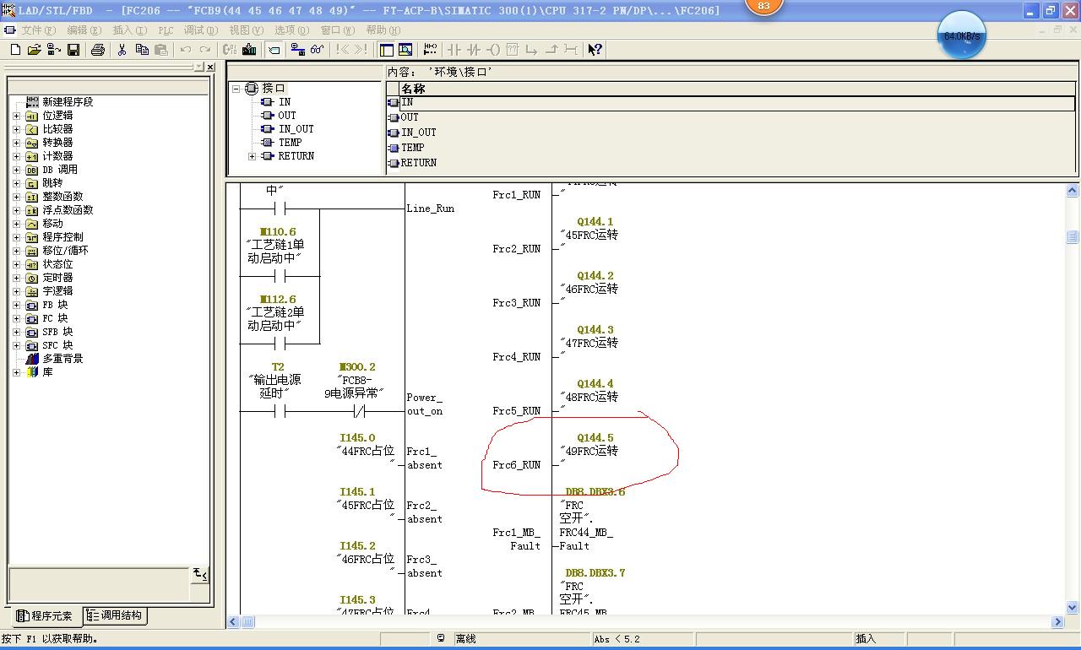Click the context help arrow-question icon
The image size is (1081, 650).
coord(595,50)
